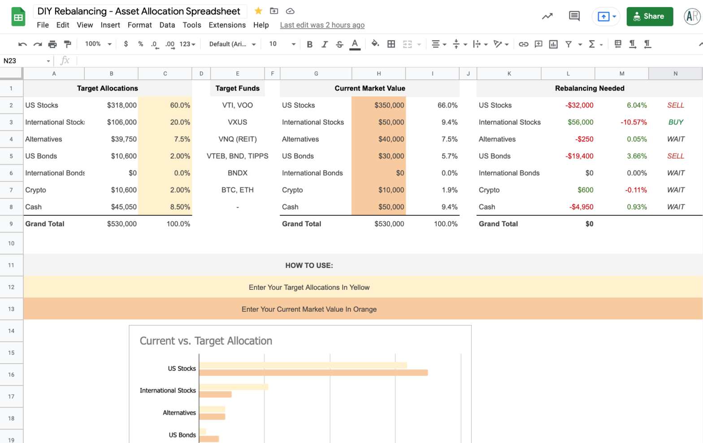Insert a link from the toolbar
703x443 pixels.
[x=523, y=44]
